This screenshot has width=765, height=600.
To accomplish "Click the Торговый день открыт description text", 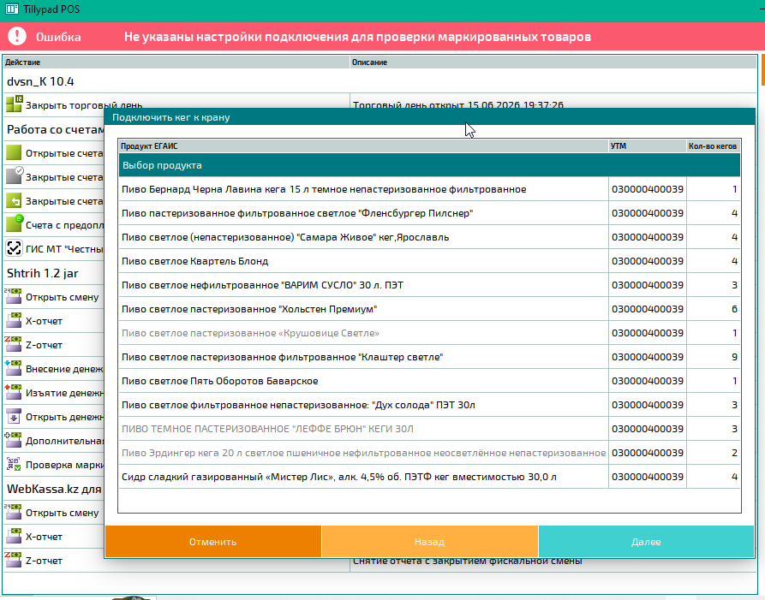I will click(x=457, y=104).
